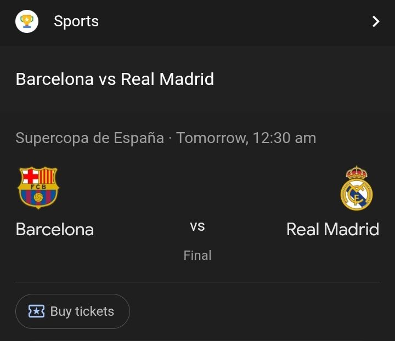Expand Sports section with the right chevron
The height and width of the screenshot is (341, 395).
pyautogui.click(x=376, y=21)
